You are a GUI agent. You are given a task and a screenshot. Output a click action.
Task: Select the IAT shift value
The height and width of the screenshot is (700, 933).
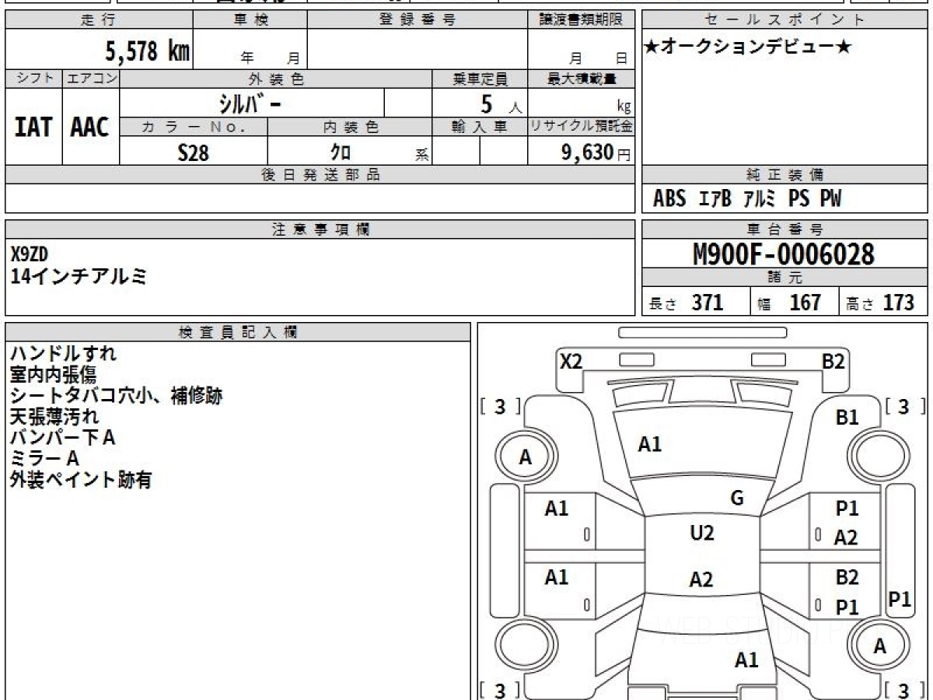coord(33,127)
